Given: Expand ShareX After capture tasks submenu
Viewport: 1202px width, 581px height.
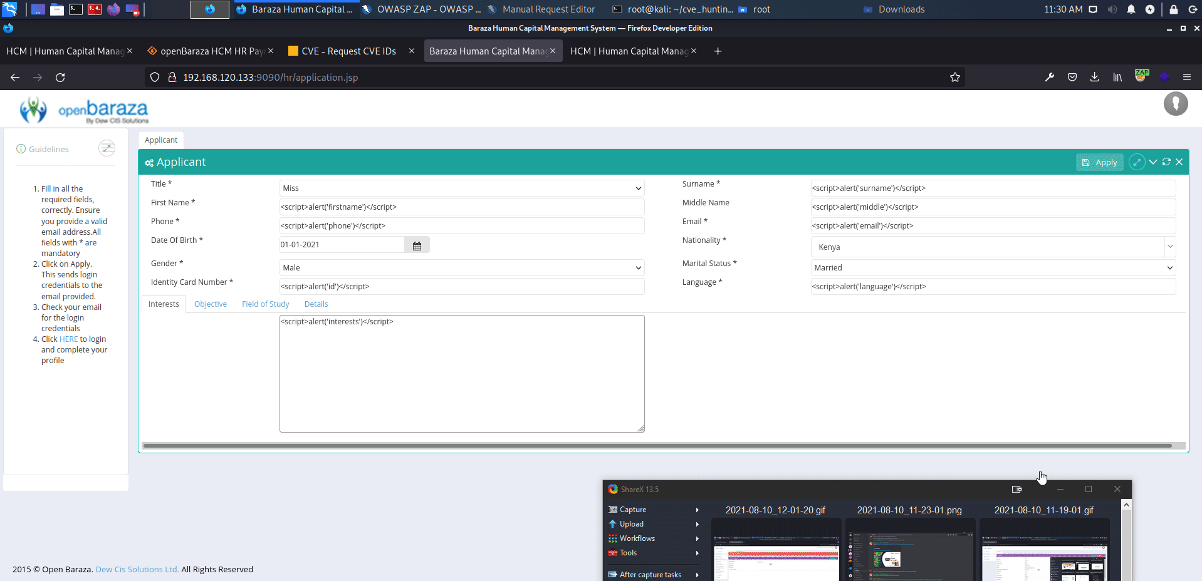Looking at the screenshot, I should 653,575.
